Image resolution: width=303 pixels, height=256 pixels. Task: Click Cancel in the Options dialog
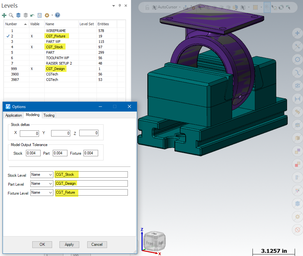pos(97,244)
